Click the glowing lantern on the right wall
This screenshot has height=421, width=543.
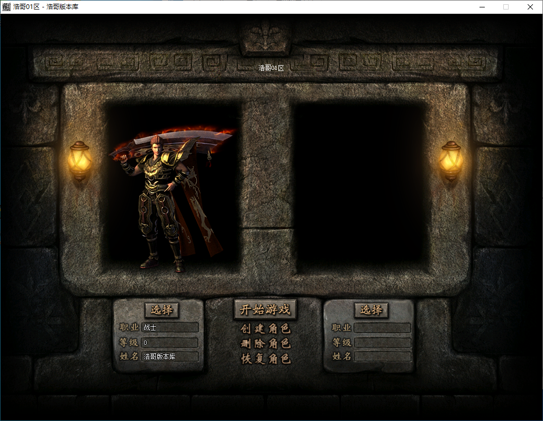pyautogui.click(x=451, y=160)
